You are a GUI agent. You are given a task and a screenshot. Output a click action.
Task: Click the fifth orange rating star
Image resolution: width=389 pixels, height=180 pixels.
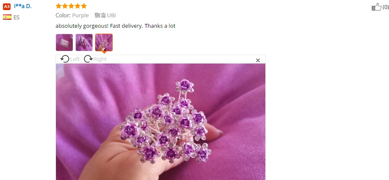(84, 6)
